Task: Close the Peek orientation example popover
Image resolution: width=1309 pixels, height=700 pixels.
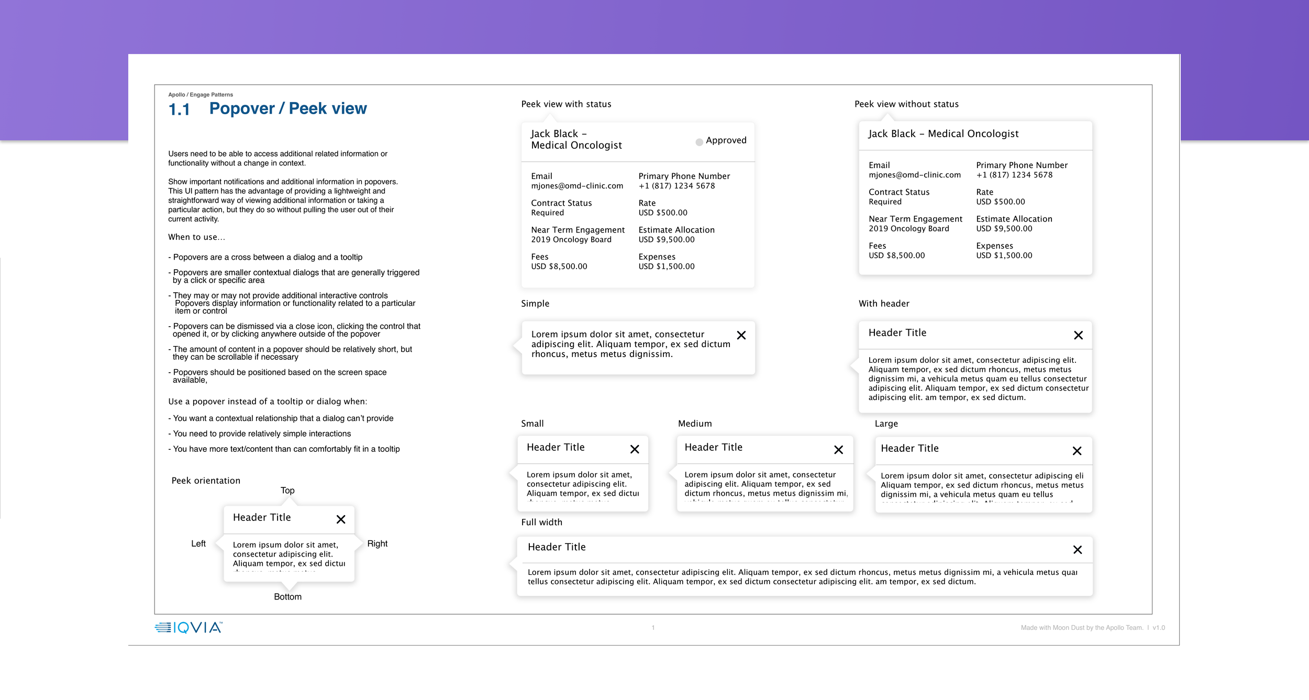Action: click(x=340, y=519)
